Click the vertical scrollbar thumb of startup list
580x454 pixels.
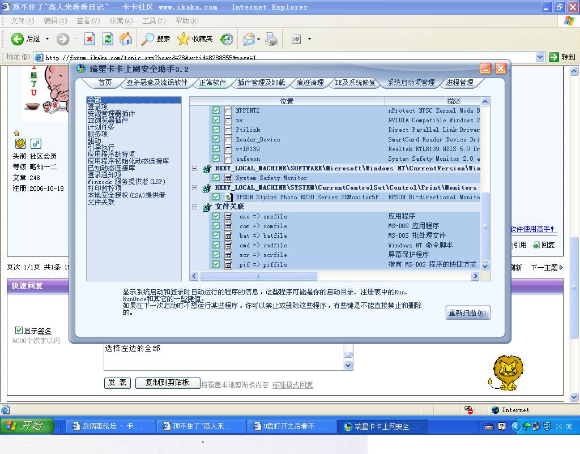pyautogui.click(x=485, y=226)
